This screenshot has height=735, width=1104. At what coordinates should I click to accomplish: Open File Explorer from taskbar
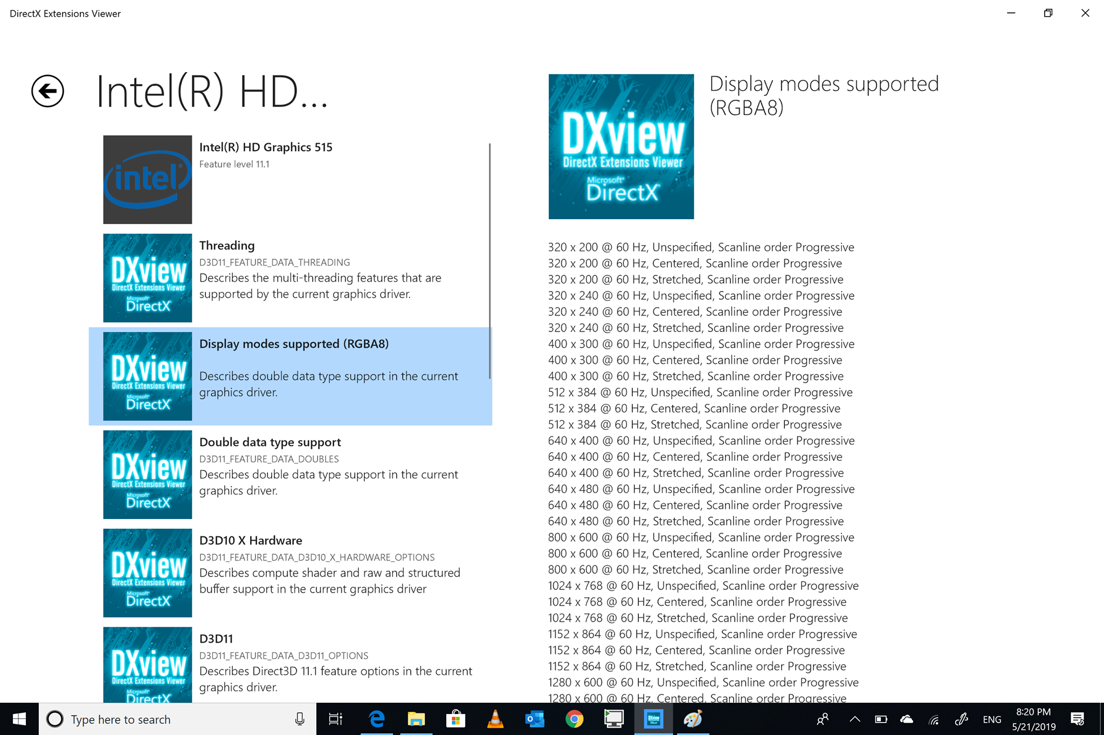pos(416,719)
